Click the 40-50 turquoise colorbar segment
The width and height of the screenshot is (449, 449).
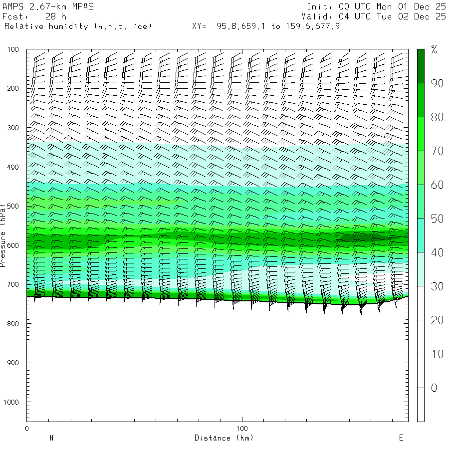coord(421,235)
